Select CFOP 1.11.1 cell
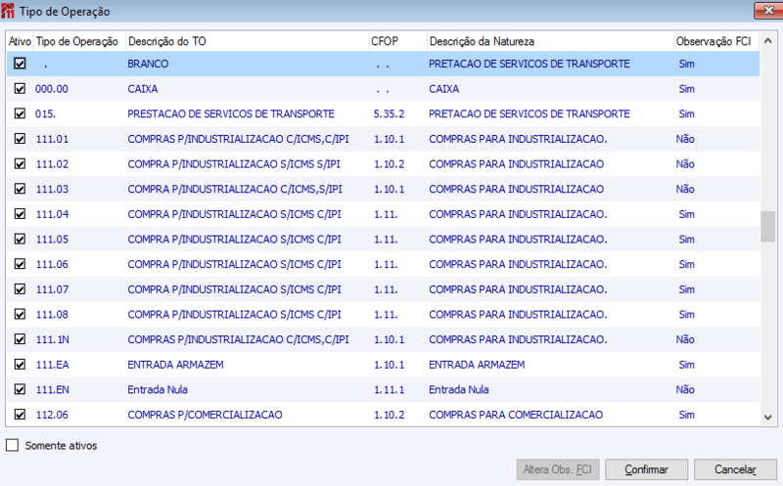 tap(389, 389)
